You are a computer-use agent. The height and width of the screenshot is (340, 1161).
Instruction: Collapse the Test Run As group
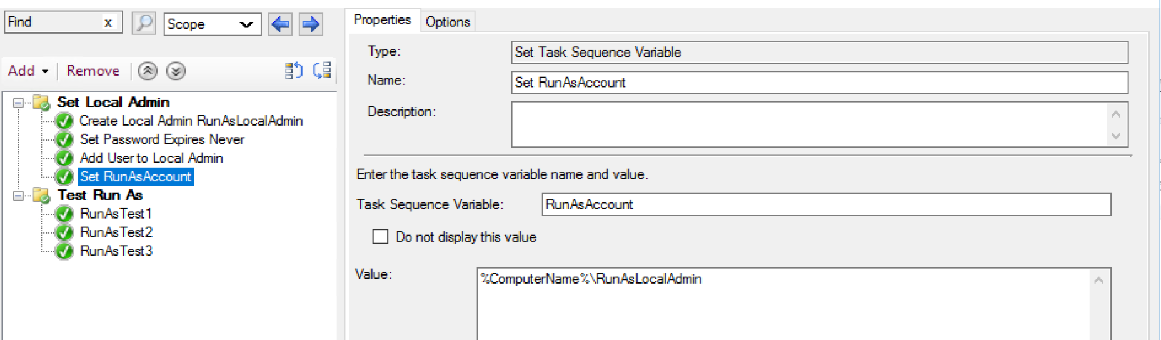tap(18, 196)
